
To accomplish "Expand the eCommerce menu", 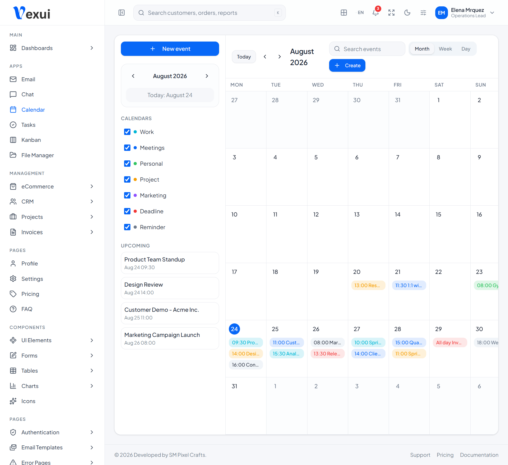I will point(52,187).
